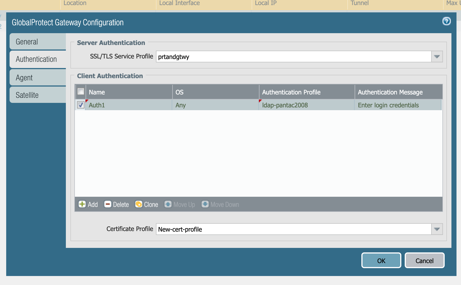Viewport: 461px width, 285px height.
Task: Click the orange Clone icon
Action: click(138, 204)
